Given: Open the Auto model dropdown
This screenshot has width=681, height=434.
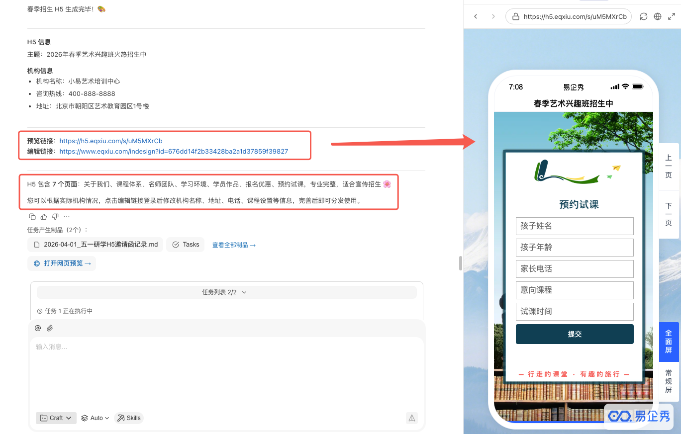Looking at the screenshot, I should (95, 418).
